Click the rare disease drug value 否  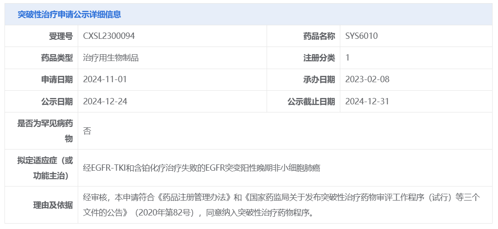[x=87, y=131]
